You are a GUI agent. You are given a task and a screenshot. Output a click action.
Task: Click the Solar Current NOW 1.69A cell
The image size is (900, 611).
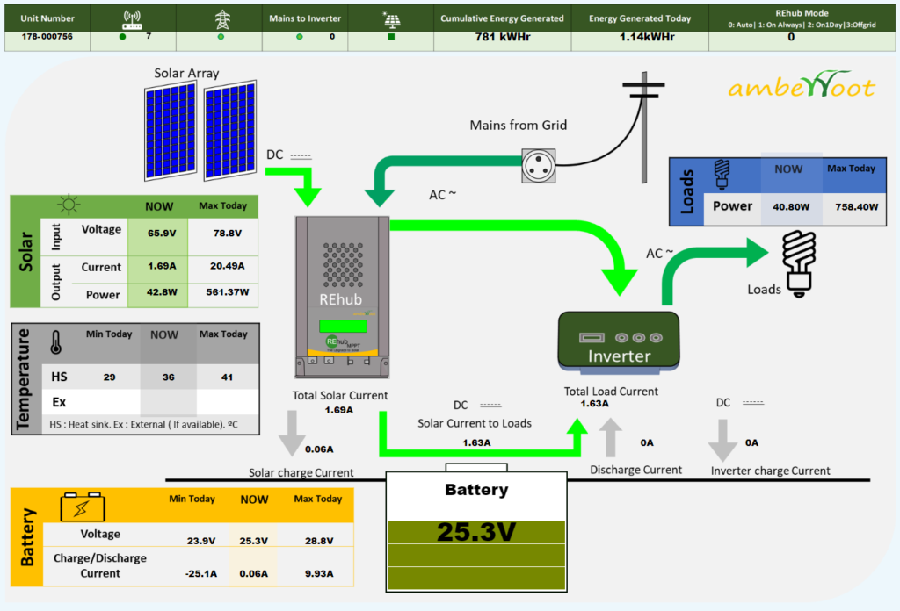pos(162,266)
